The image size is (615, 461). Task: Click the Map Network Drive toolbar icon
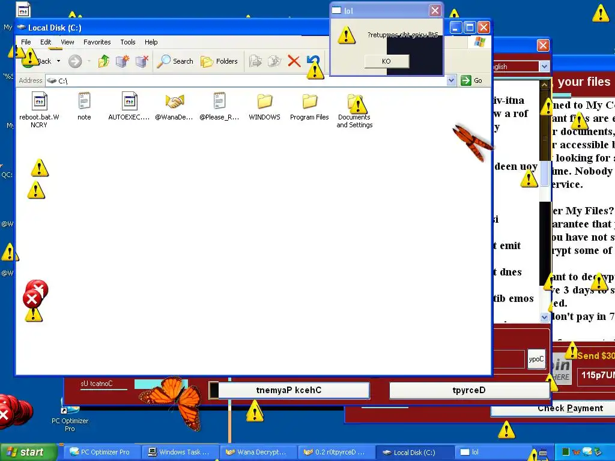point(122,61)
